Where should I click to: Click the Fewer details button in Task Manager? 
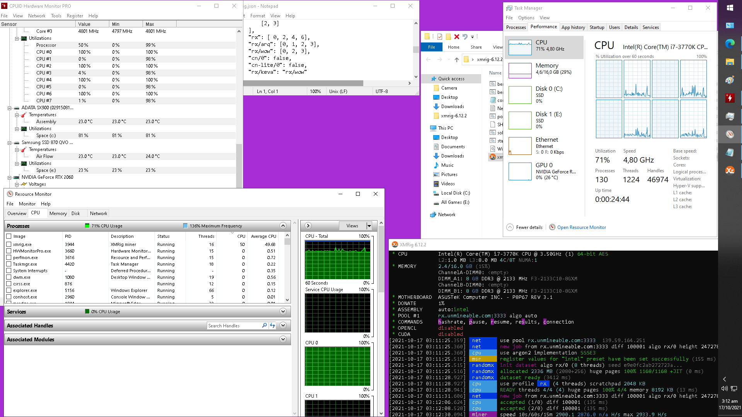pos(524,227)
